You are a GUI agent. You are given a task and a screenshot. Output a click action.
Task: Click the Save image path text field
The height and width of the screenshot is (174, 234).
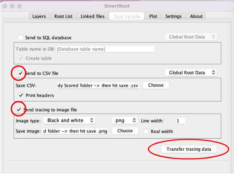tap(75, 131)
